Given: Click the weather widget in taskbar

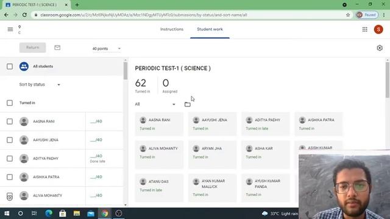Looking at the screenshot, I should [280, 214].
